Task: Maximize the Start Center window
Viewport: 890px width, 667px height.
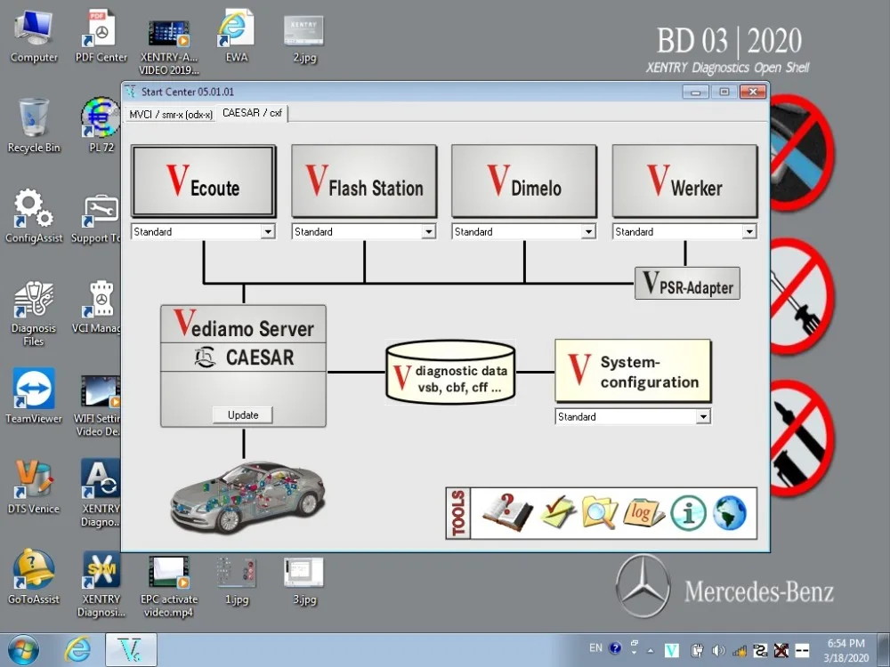Action: point(724,92)
